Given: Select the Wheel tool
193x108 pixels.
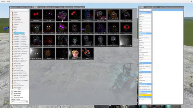Looking at the screenshot, I should click(145, 61).
